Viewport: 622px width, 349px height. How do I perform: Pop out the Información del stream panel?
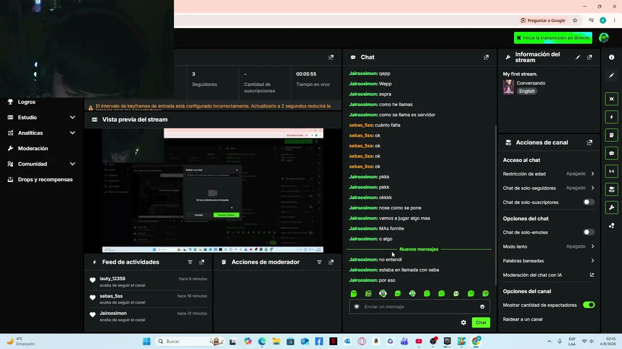[x=589, y=57]
